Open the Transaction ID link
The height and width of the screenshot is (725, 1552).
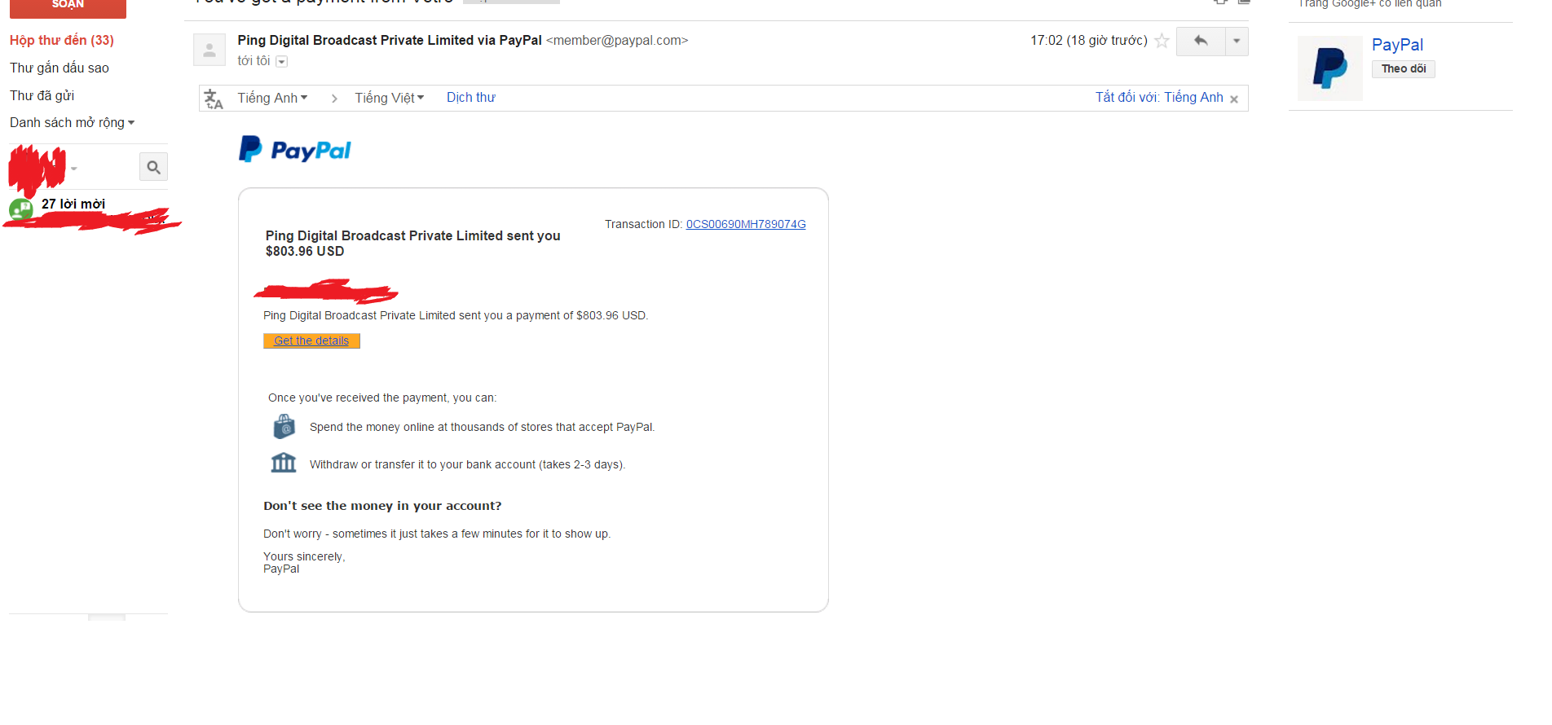tap(745, 224)
